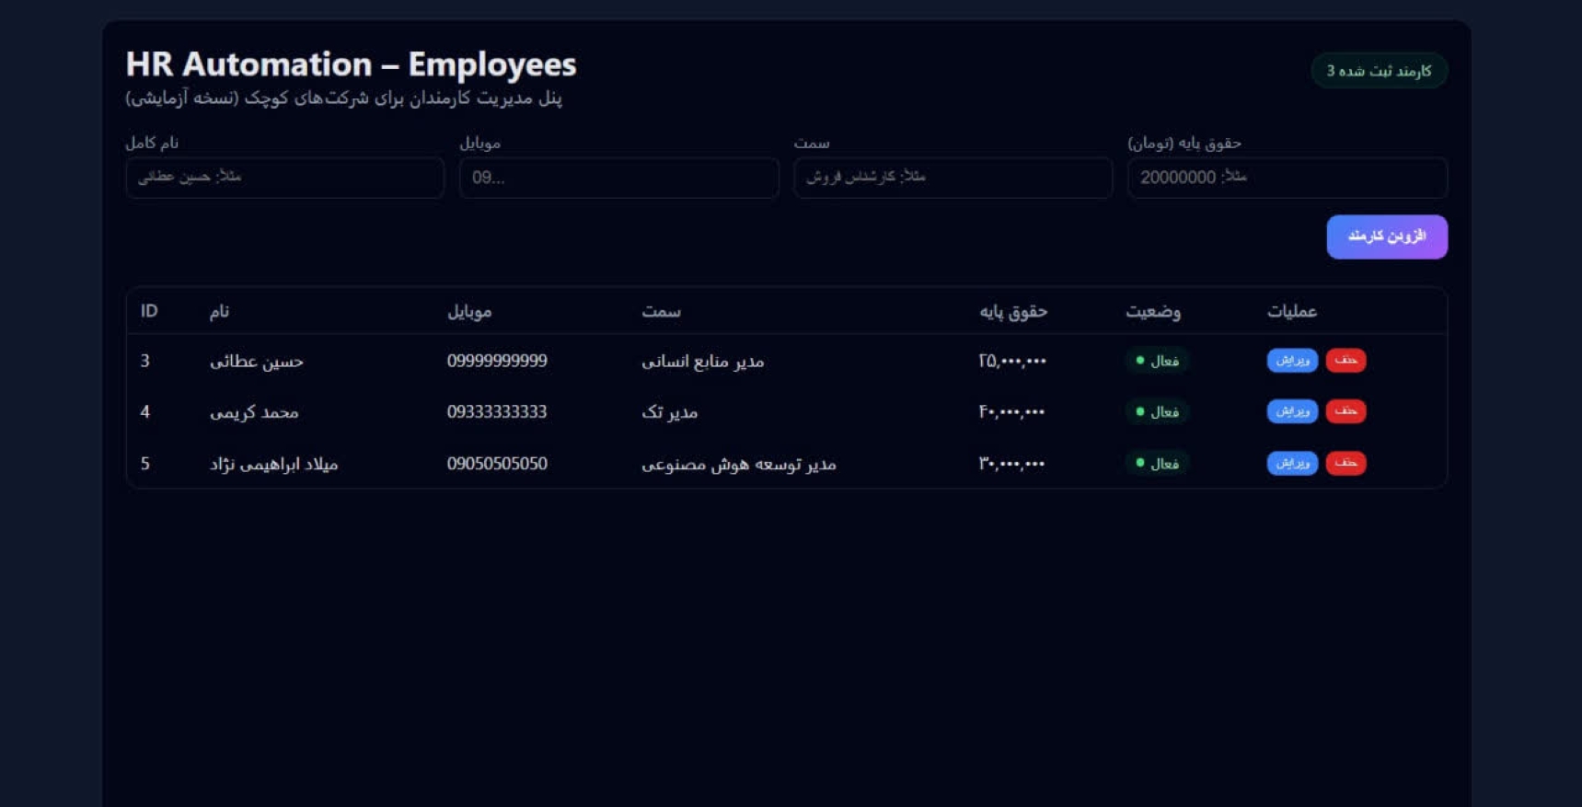The width and height of the screenshot is (1582, 807).
Task: Click the base salary (حقوق پایه) column header
Action: 1012,311
